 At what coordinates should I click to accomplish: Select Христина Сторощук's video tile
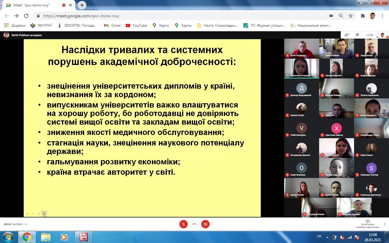coord(301,68)
